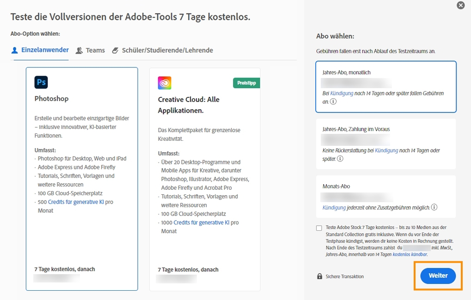Open Credits für generative KI link in Creative Cloud card
The image size is (471, 300).
click(x=202, y=222)
